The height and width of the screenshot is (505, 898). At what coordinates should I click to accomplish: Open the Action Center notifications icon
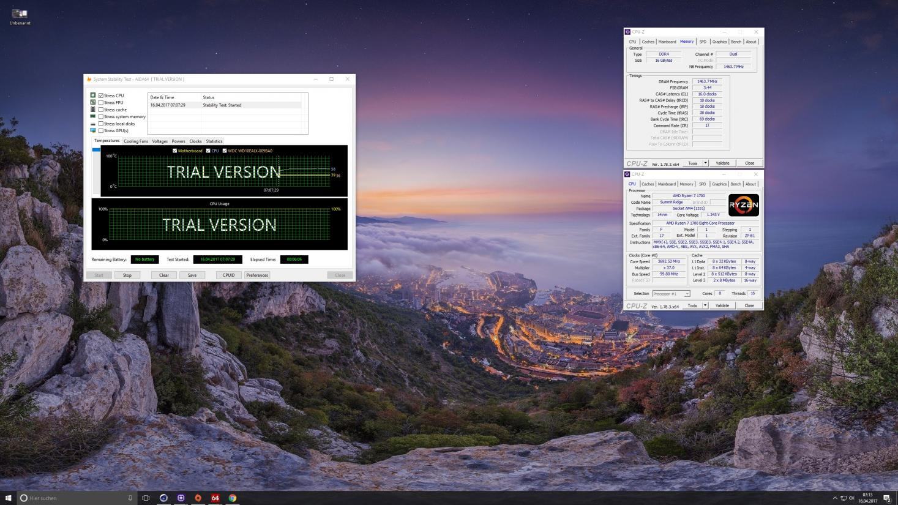(x=887, y=498)
